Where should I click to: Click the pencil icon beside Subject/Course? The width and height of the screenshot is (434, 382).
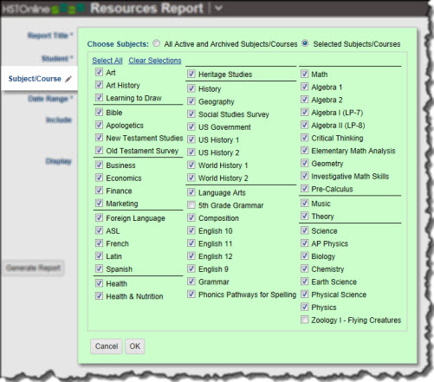point(68,79)
